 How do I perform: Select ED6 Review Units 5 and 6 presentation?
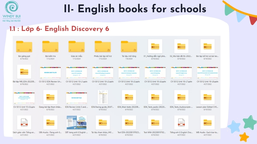77,97
